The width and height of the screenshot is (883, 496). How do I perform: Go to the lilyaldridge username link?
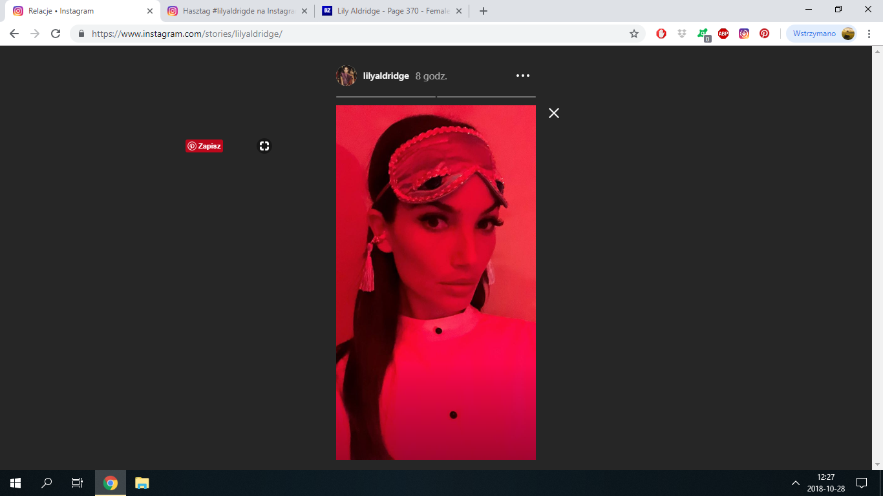386,76
